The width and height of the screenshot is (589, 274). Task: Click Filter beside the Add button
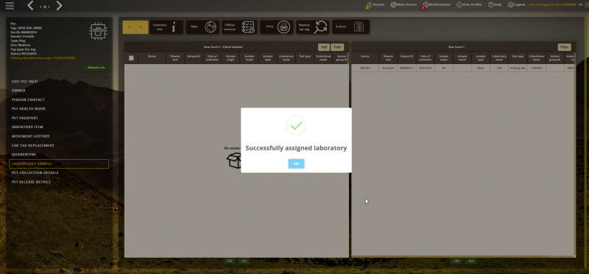pos(337,47)
